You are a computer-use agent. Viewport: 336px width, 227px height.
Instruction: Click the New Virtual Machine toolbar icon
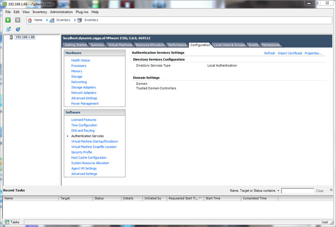pos(8,29)
